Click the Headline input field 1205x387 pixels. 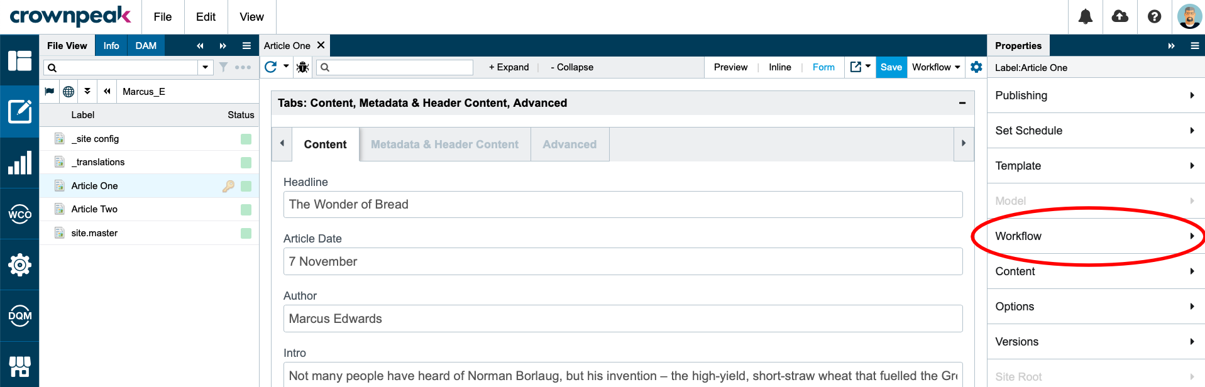pyautogui.click(x=623, y=205)
